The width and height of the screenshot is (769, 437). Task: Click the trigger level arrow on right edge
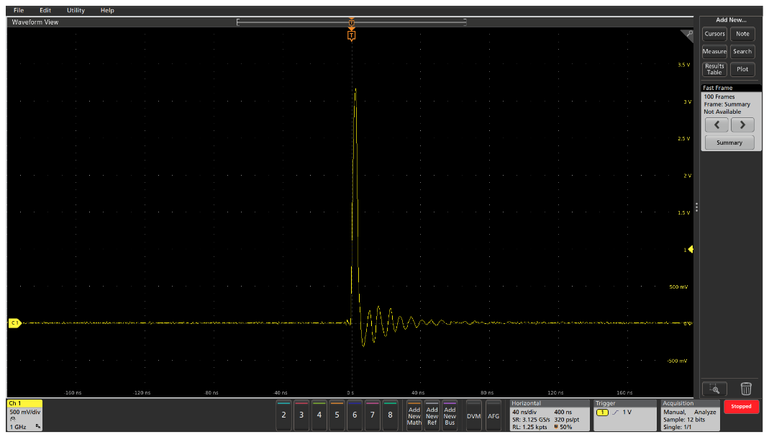tap(690, 250)
